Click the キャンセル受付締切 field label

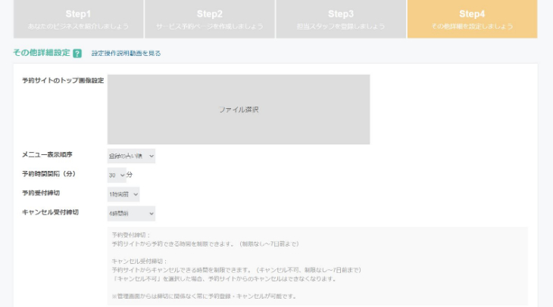click(51, 212)
